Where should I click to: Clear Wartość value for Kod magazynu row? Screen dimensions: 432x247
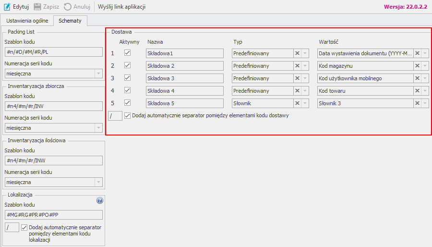pos(418,66)
